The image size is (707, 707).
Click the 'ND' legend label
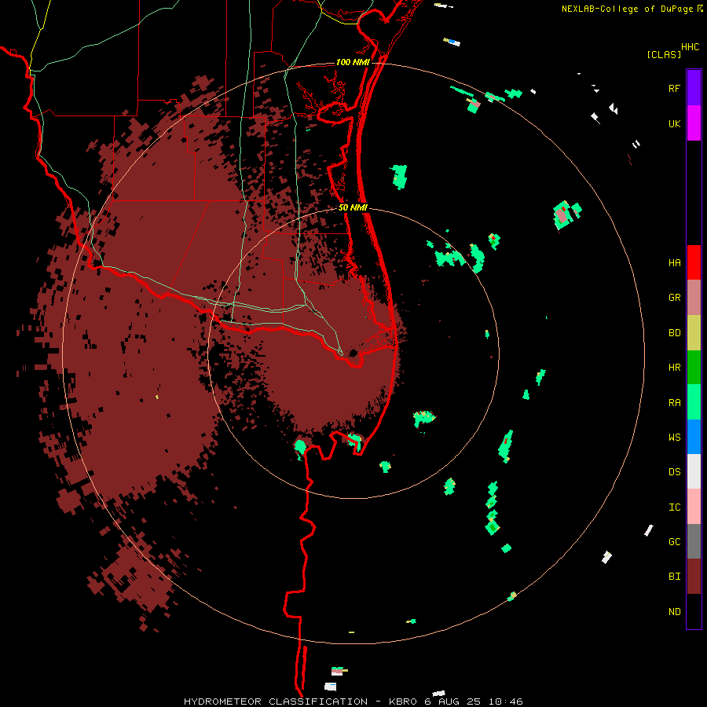(x=674, y=612)
